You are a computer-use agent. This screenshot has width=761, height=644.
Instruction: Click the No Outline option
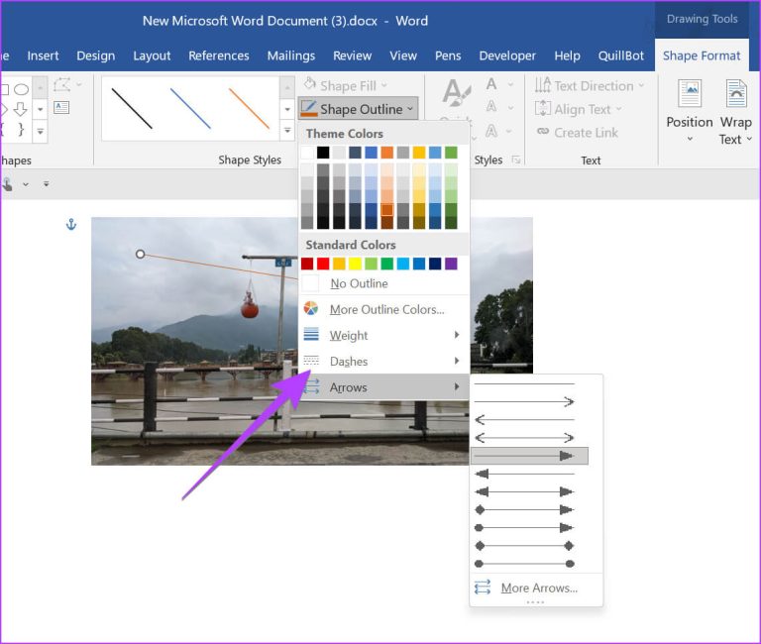point(359,283)
